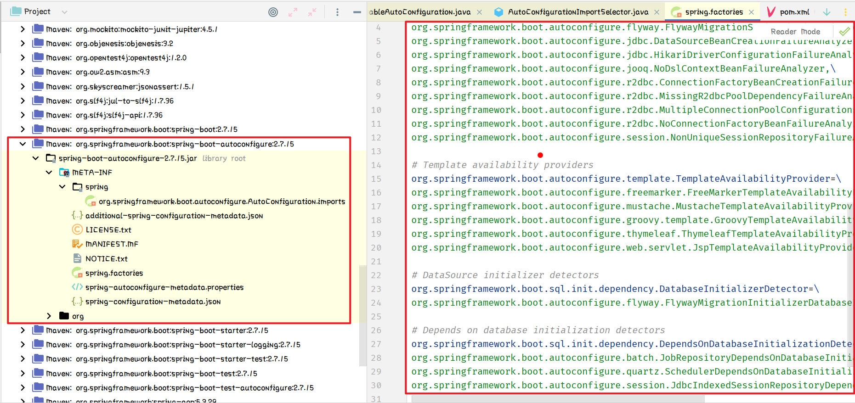Open the MANIFEST.MF file
Screen dimensions: 855x403
[112, 244]
